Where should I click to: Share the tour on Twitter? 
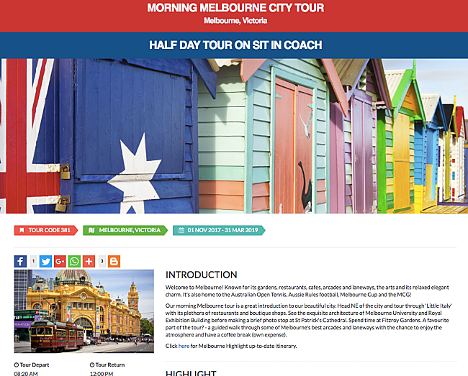point(45,261)
